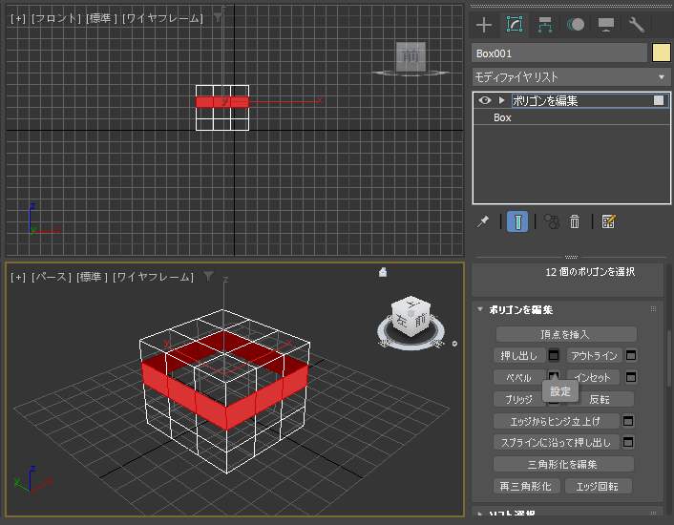Image resolution: width=674 pixels, height=525 pixels.
Task: Expand the ポリゴンを編集 modifier sub-objects
Action: (x=501, y=100)
